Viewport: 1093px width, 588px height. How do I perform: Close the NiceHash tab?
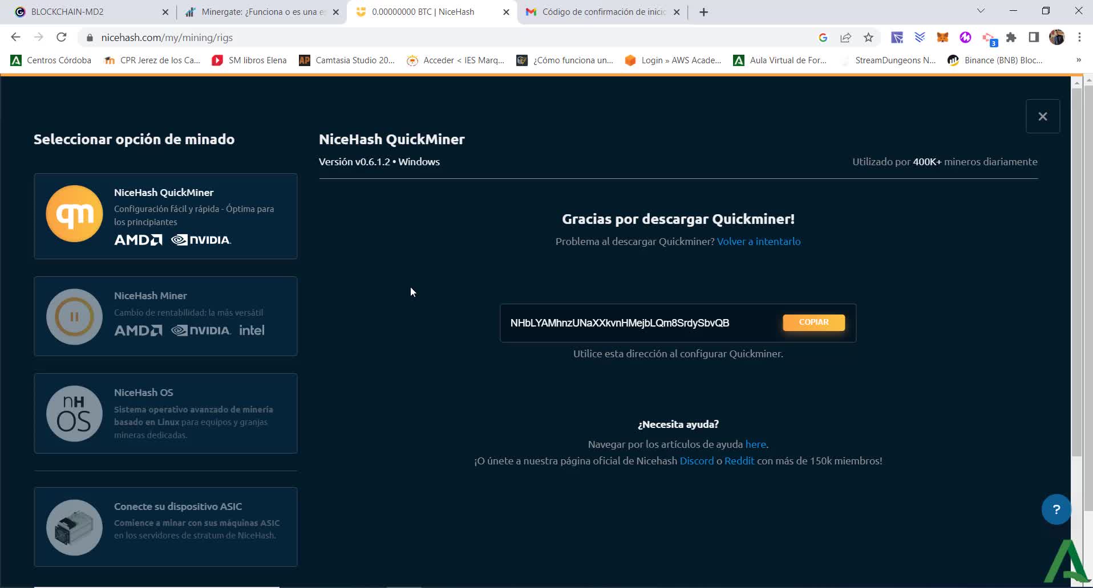tap(506, 12)
